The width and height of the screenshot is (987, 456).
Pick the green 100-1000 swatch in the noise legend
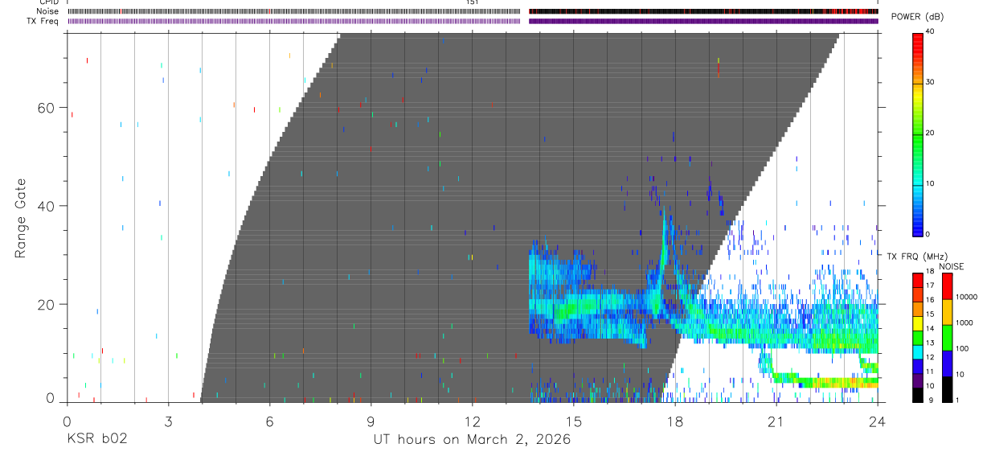click(948, 337)
